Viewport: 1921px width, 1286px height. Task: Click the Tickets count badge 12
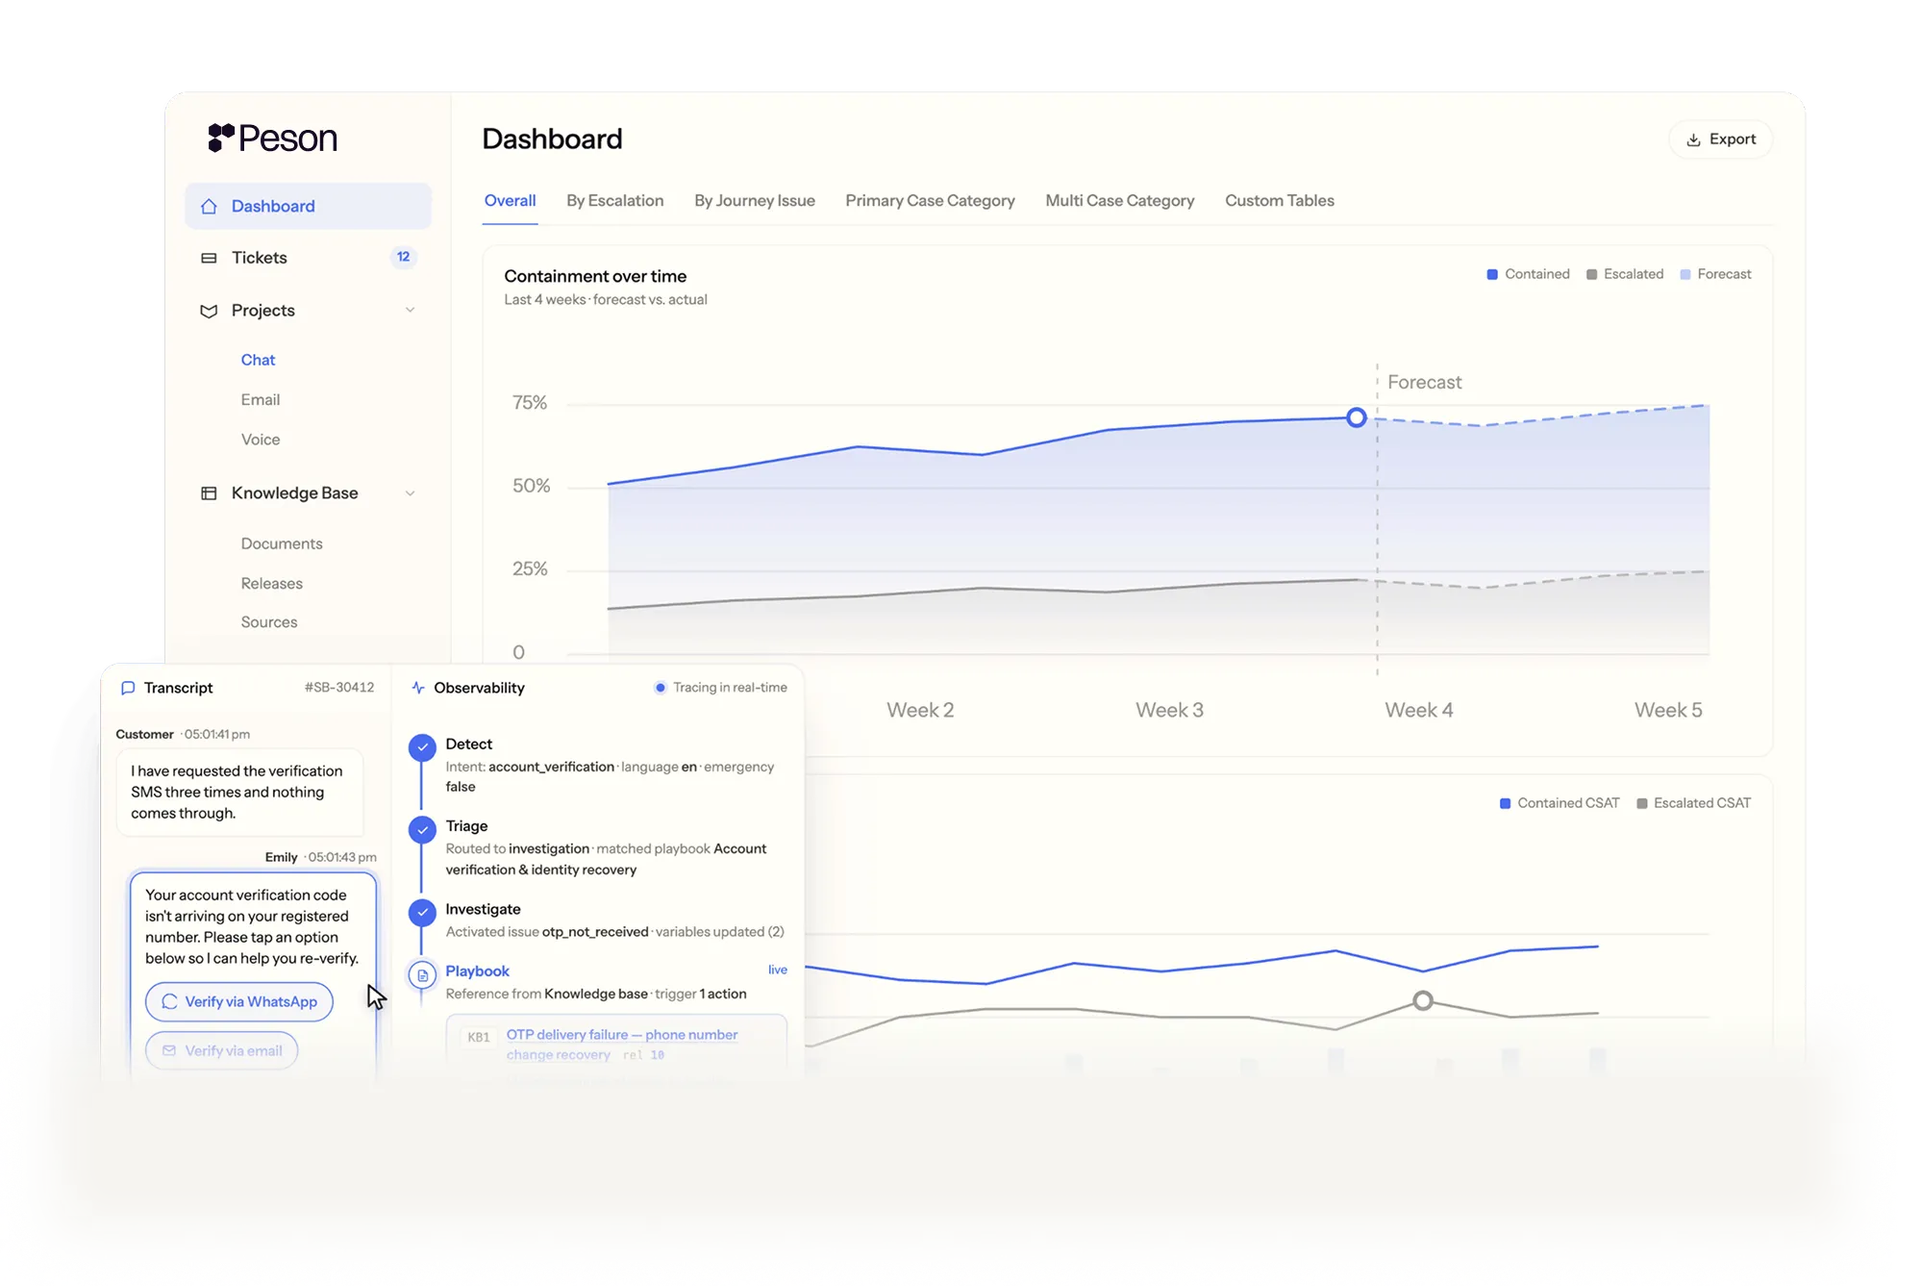pyautogui.click(x=404, y=257)
